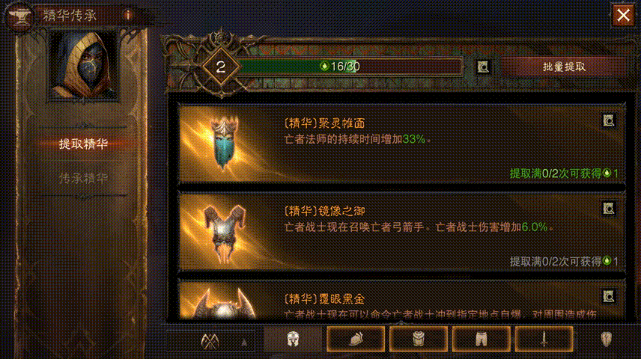Open the magnifier preview next to 批量提取
The width and height of the screenshot is (641, 359).
483,67
